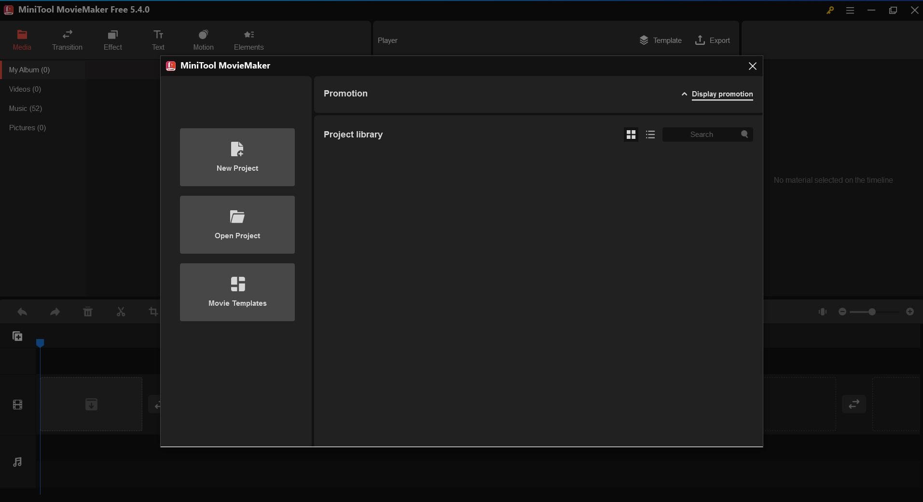
Task: Close the MiniTool MovieMaker dialog
Action: (752, 66)
